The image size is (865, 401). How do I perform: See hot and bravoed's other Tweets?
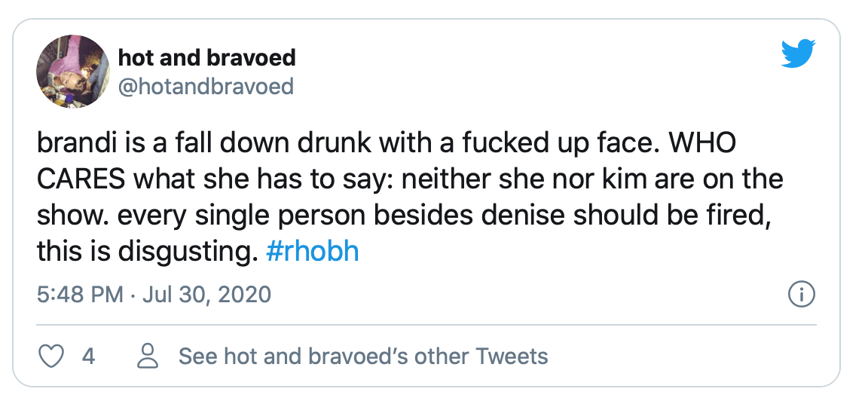click(363, 356)
